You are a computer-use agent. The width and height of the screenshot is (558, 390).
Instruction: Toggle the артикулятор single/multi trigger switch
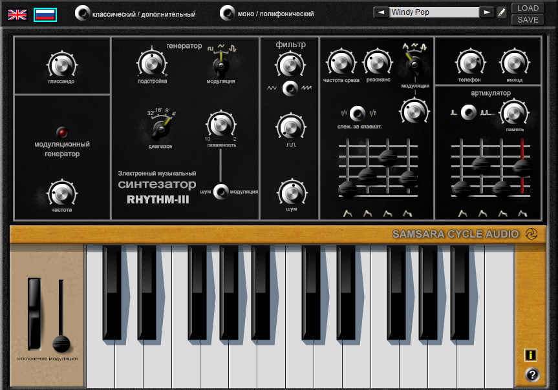469,112
